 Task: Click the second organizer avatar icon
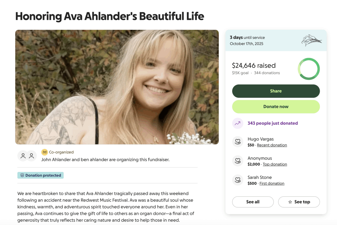pos(31,156)
